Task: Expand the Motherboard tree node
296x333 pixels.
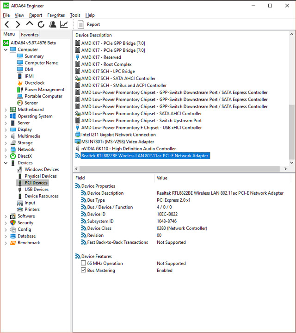Action: (6, 110)
